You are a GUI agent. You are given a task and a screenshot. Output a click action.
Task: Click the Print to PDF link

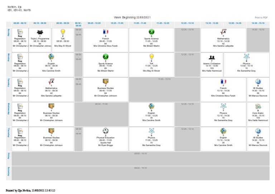tap(261, 18)
